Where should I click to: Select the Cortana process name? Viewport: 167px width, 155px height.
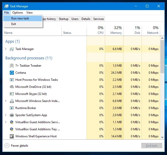pyautogui.click(x=21, y=73)
